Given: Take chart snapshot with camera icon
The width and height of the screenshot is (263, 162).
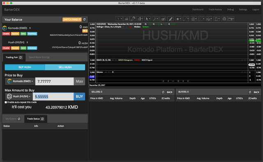Looking at the screenshot, I should pyautogui.click(x=224, y=19).
